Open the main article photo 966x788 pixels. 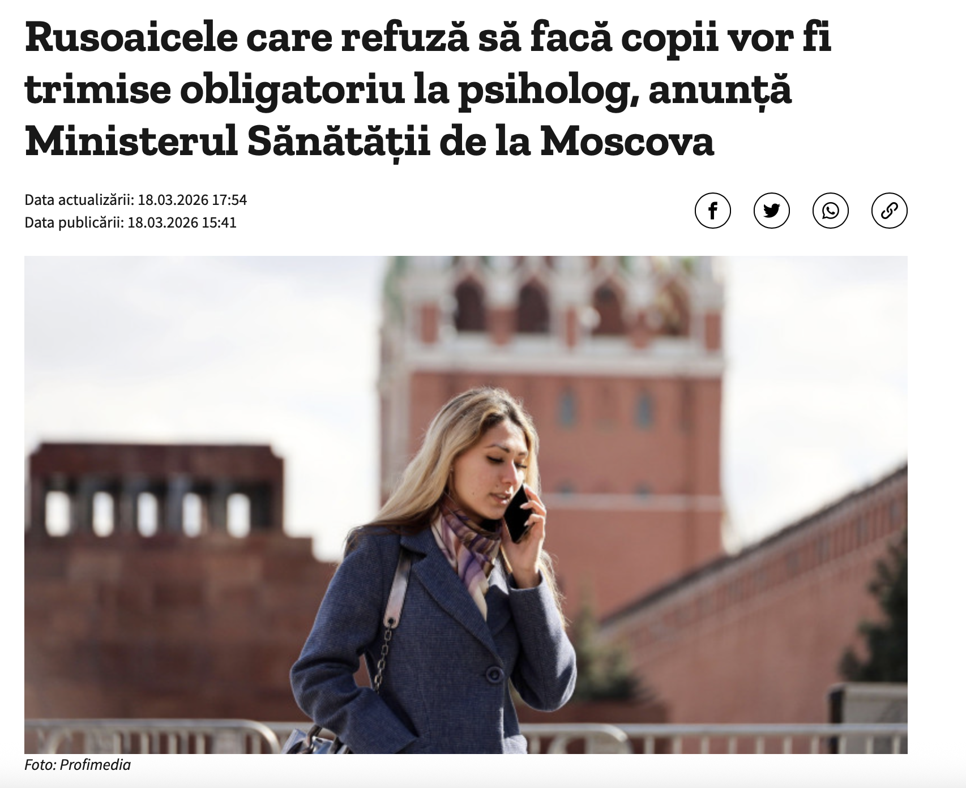pos(465,504)
